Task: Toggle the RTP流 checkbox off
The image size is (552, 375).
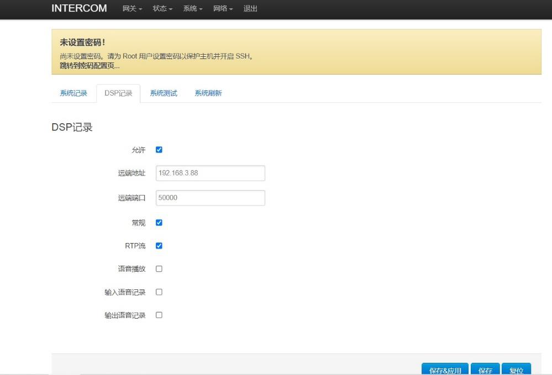Action: (159, 246)
